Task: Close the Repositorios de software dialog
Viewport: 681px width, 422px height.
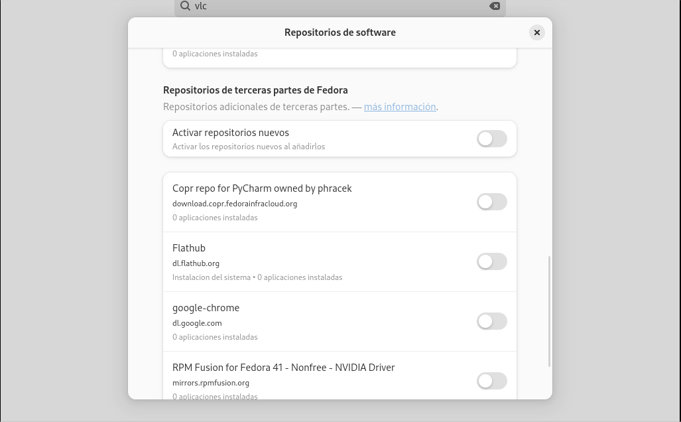Action: (x=537, y=33)
